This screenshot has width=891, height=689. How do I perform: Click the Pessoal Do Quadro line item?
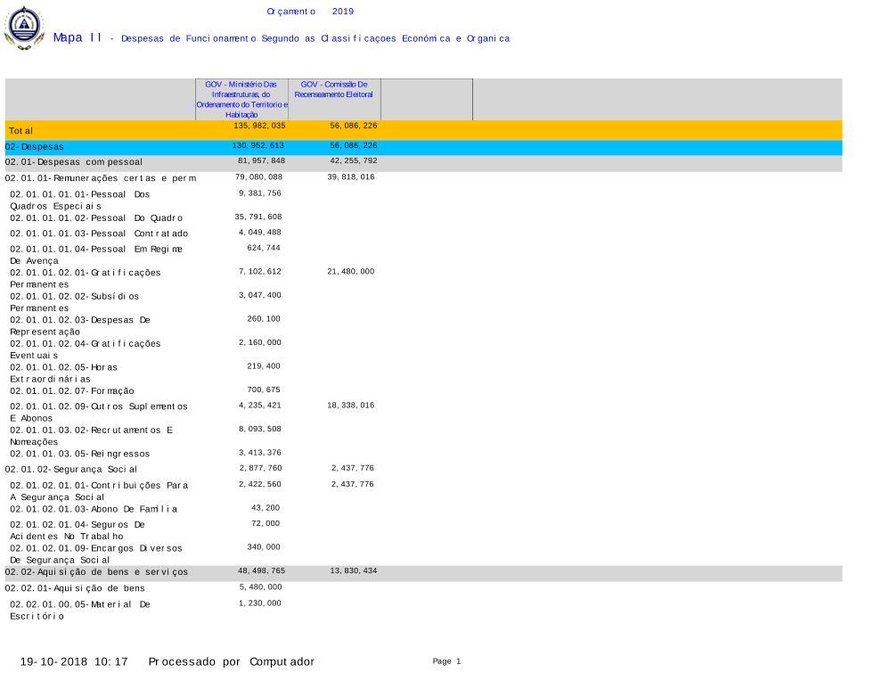click(x=96, y=218)
